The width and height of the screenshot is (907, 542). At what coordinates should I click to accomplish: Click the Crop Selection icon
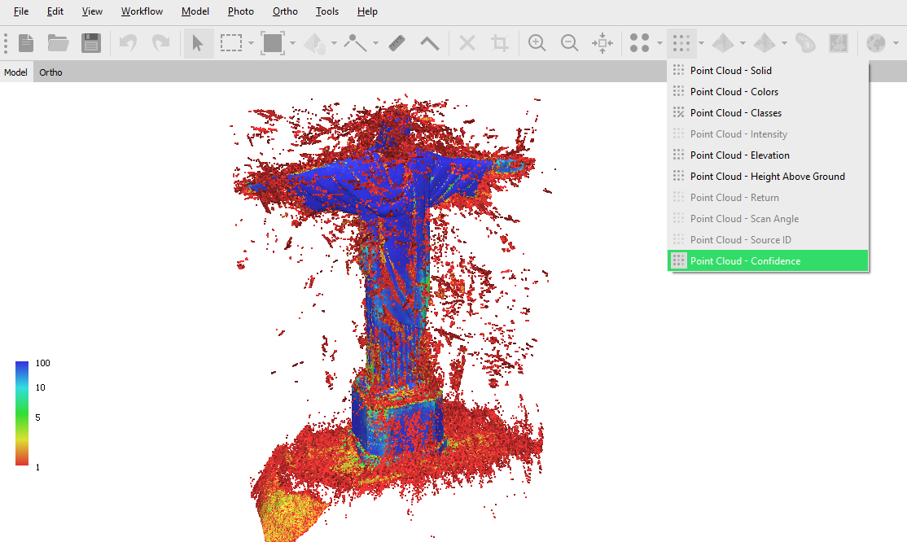click(499, 43)
